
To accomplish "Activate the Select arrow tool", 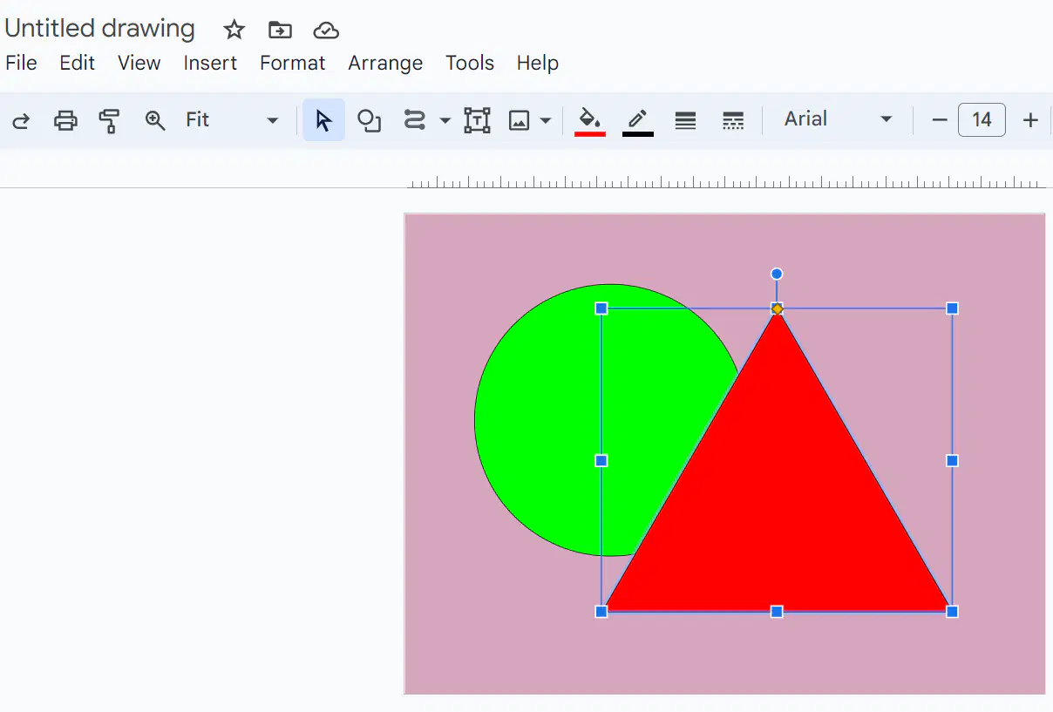I will pos(323,120).
